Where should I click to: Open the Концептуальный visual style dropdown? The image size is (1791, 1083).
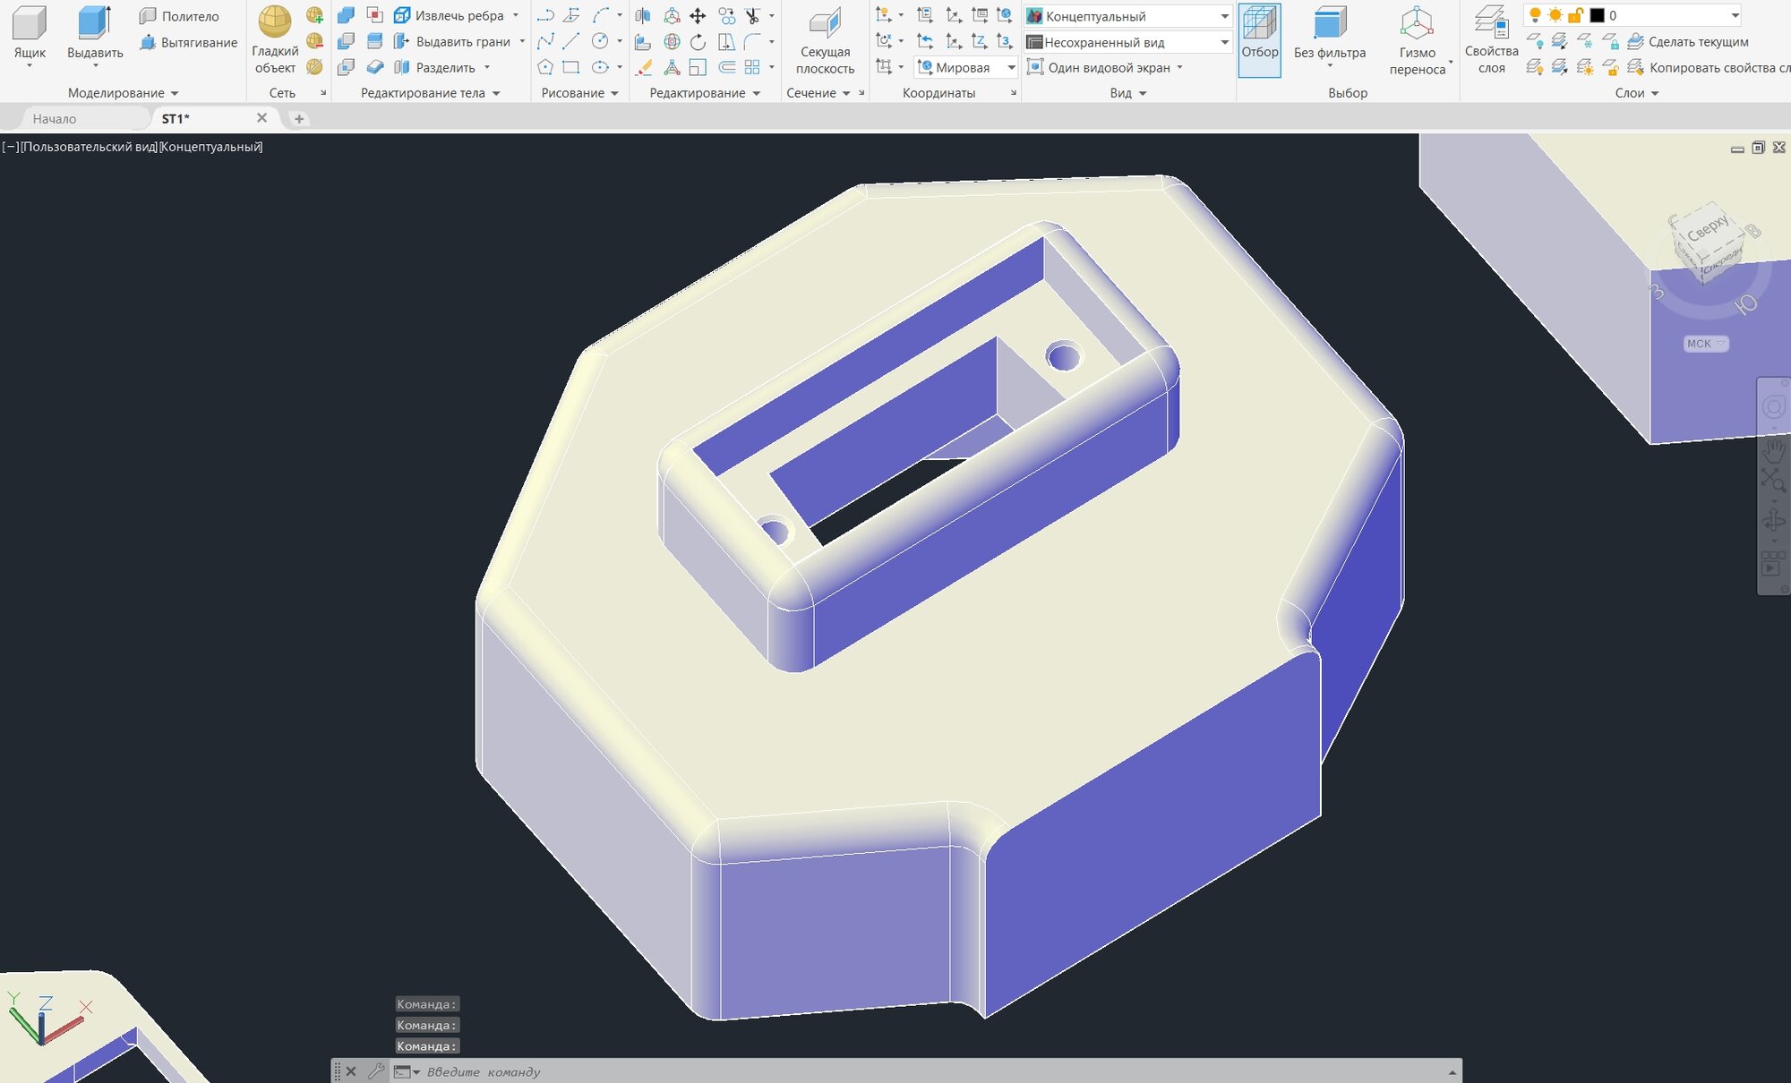(x=1224, y=16)
